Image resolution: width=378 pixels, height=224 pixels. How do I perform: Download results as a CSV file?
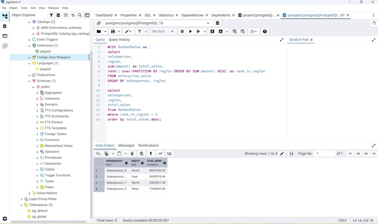point(151,154)
